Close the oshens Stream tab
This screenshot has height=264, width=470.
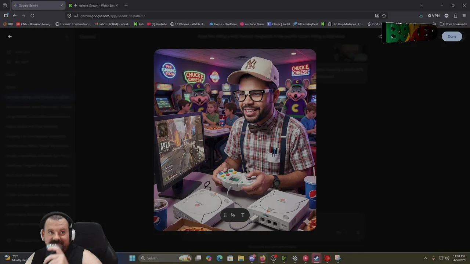(117, 5)
